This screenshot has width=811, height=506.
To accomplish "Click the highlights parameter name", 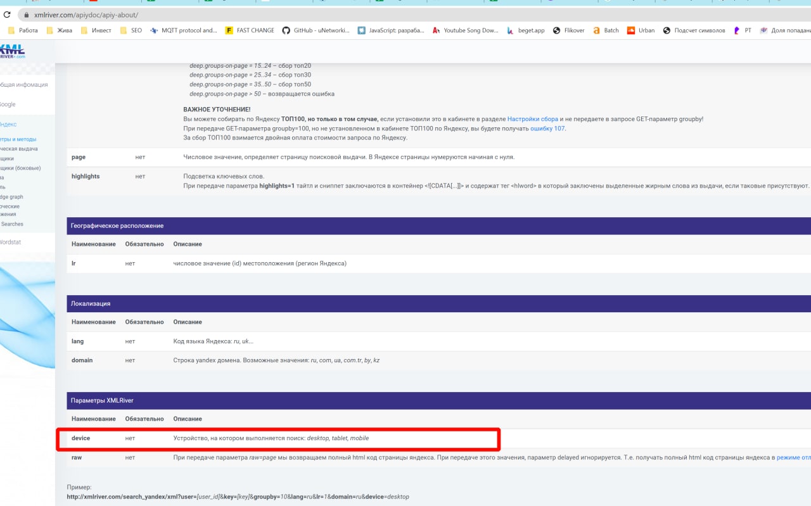I will [86, 176].
